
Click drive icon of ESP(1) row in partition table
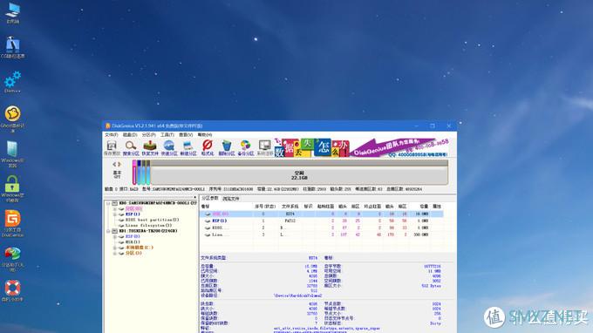(x=208, y=221)
